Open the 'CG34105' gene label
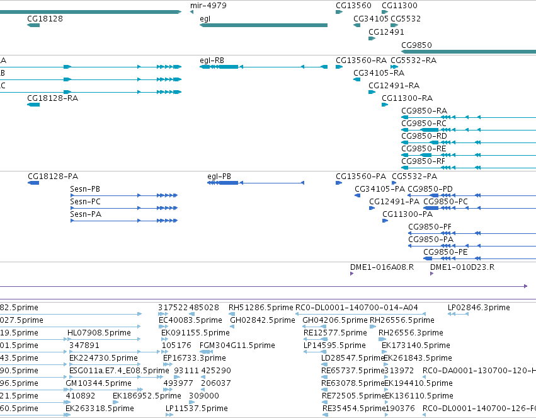This screenshot has height=418, width=536. [x=371, y=19]
